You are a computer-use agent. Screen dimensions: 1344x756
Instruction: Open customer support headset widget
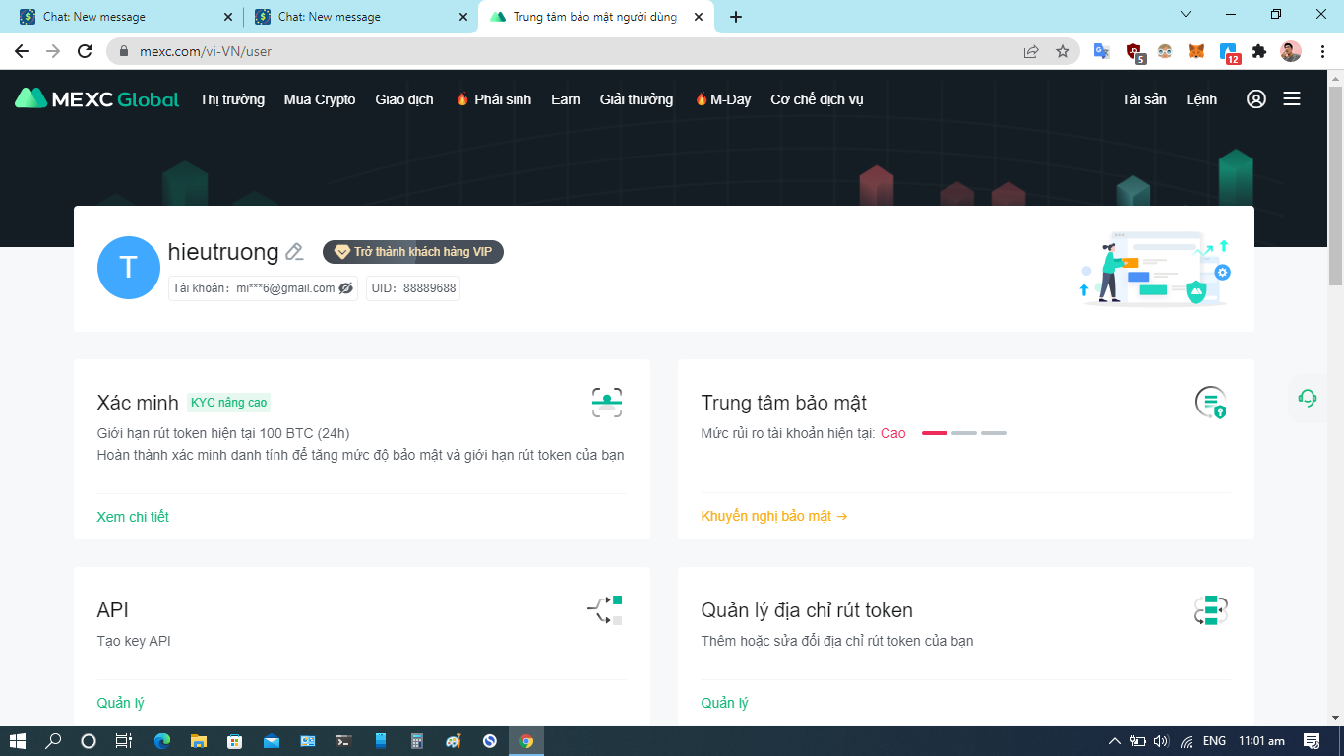point(1308,398)
